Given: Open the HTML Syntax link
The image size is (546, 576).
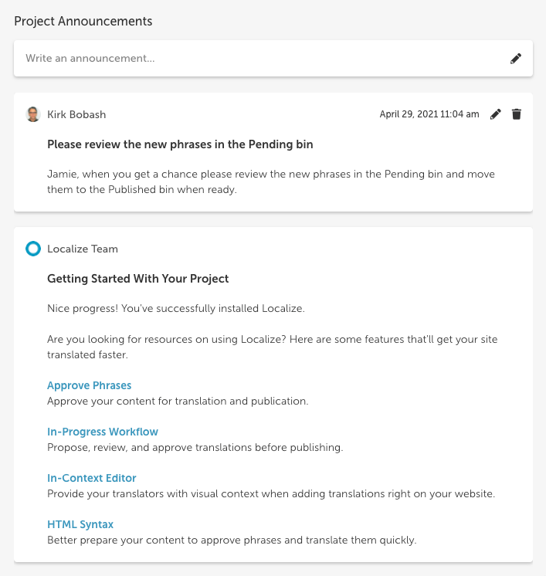Looking at the screenshot, I should 80,524.
